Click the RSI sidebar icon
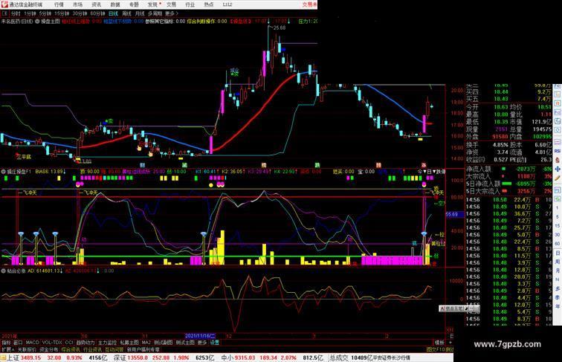This screenshot has height=362, width=562. (558, 151)
